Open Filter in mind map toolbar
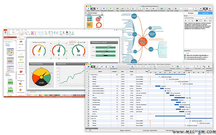216x135 pixels. click(x=196, y=9)
